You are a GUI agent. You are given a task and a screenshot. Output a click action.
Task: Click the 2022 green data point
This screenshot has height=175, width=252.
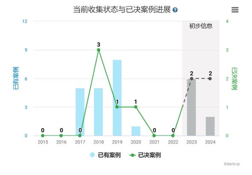[173, 135]
